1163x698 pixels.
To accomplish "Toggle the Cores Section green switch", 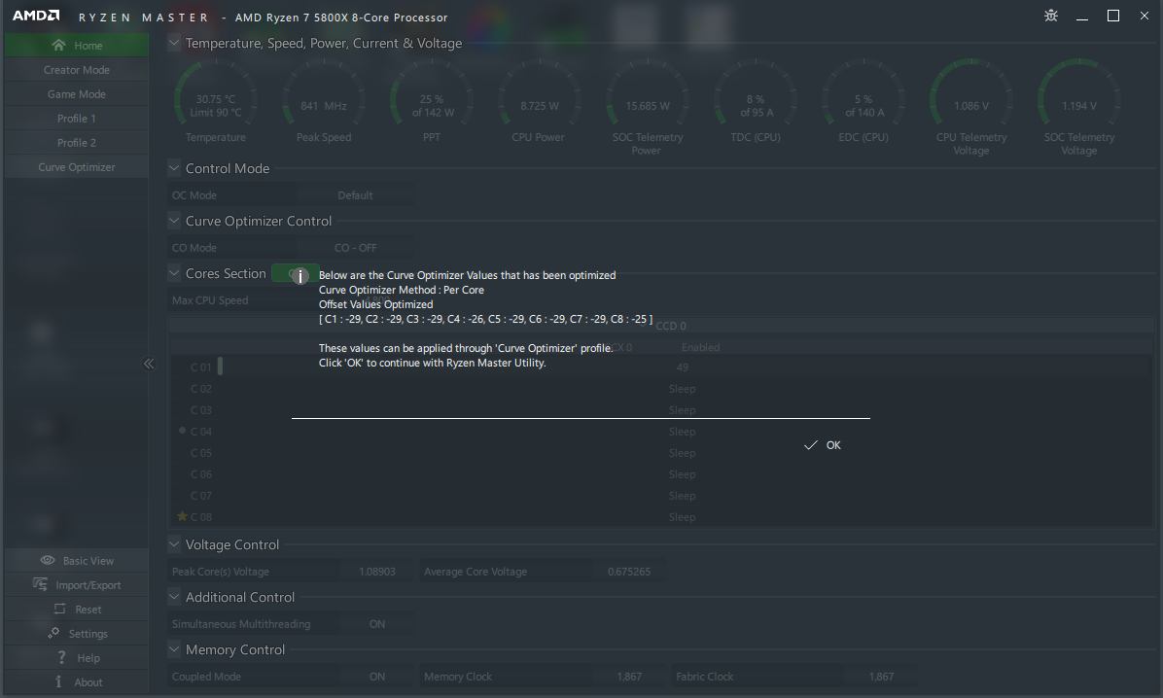I will (295, 273).
